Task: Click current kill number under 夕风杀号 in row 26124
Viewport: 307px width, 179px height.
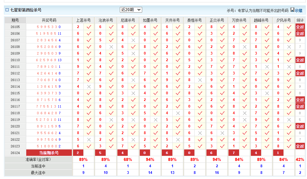Action: pyautogui.click(x=278, y=153)
